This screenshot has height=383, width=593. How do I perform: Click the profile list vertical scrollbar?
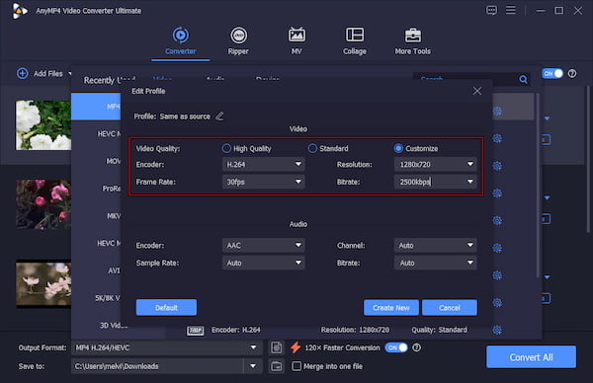[x=538, y=185]
